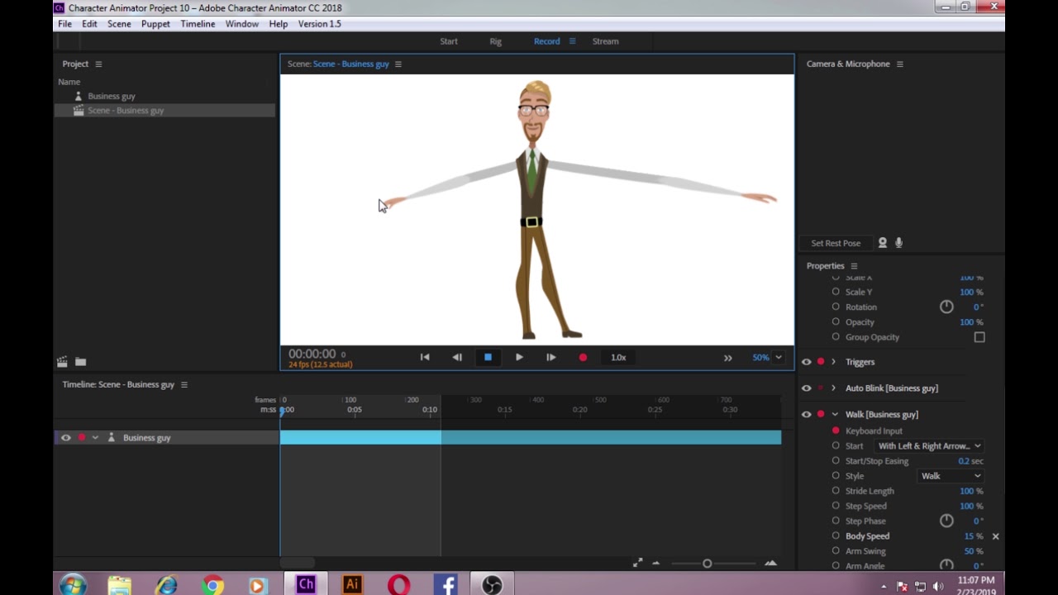Enable the Group Opacity checkbox

click(979, 337)
